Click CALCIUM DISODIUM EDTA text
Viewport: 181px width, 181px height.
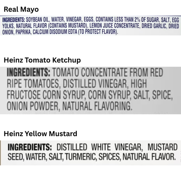[55, 32]
